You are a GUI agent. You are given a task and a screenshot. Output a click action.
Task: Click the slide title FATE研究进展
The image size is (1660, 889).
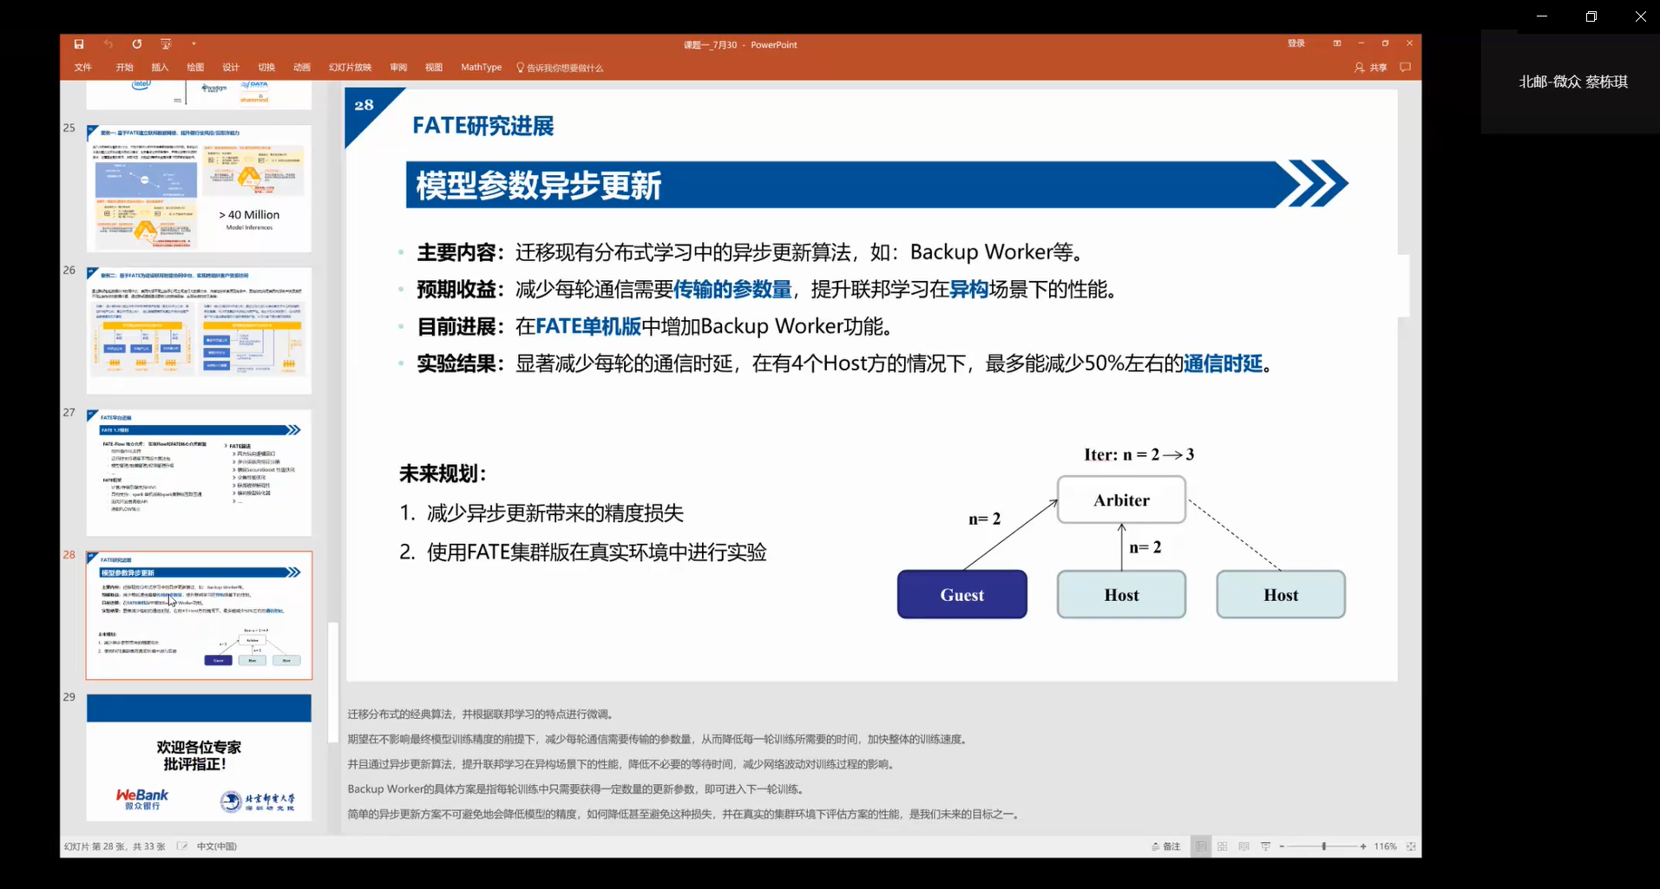483,127
